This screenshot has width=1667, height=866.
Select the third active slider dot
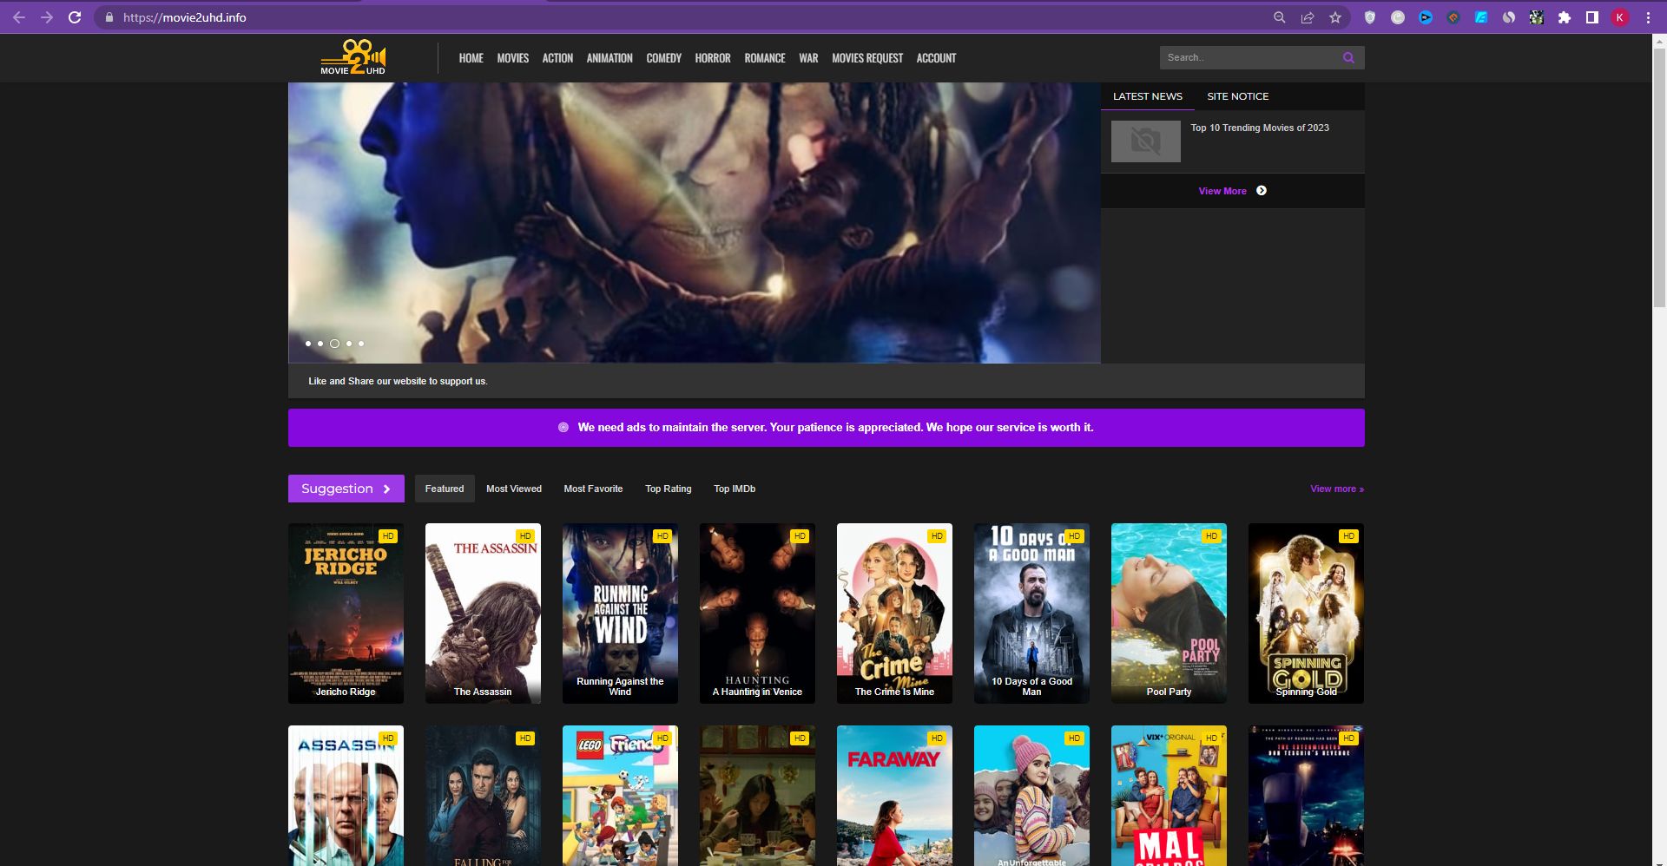coord(334,344)
